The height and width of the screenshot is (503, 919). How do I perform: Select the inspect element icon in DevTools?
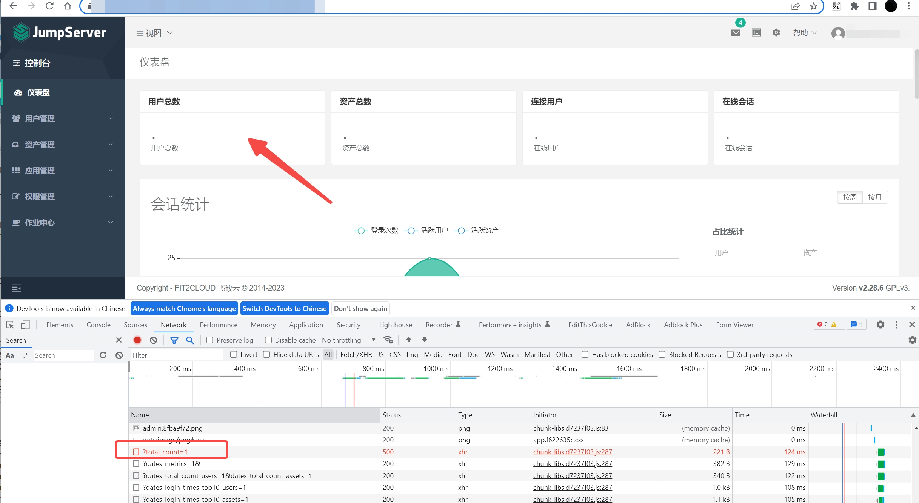(9, 325)
